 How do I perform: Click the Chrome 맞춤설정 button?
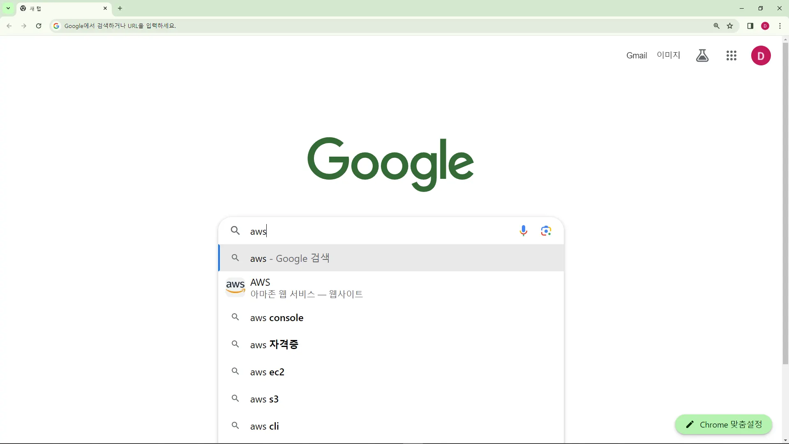click(x=723, y=425)
